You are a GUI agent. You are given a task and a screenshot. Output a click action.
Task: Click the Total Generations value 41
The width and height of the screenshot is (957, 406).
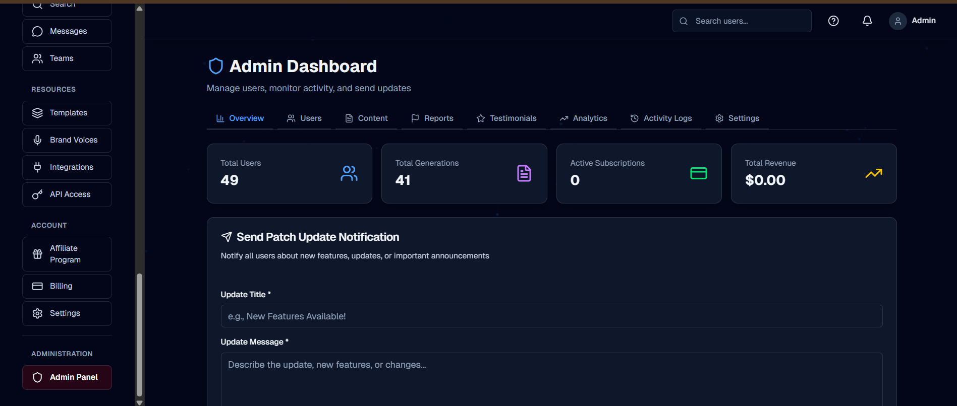(x=403, y=180)
